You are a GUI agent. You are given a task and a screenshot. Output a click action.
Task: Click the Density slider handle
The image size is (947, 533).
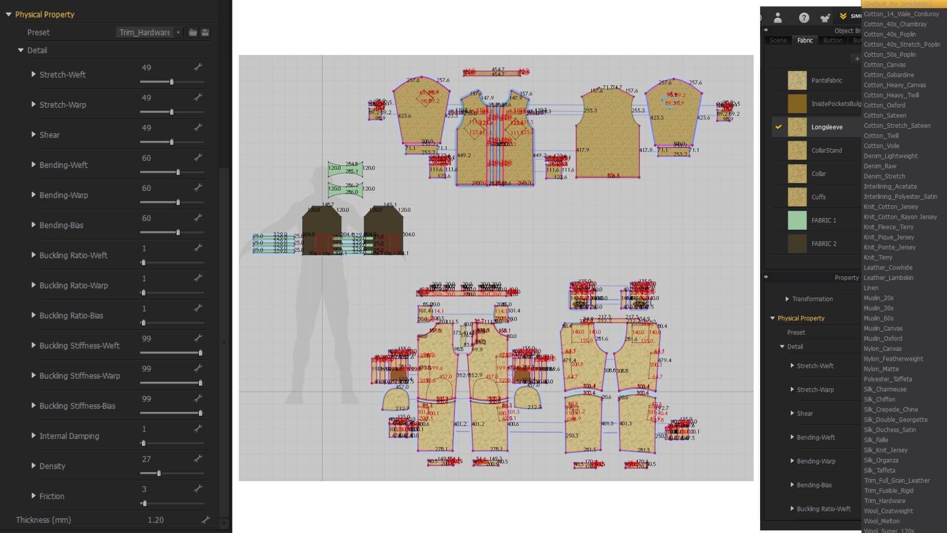click(x=158, y=473)
